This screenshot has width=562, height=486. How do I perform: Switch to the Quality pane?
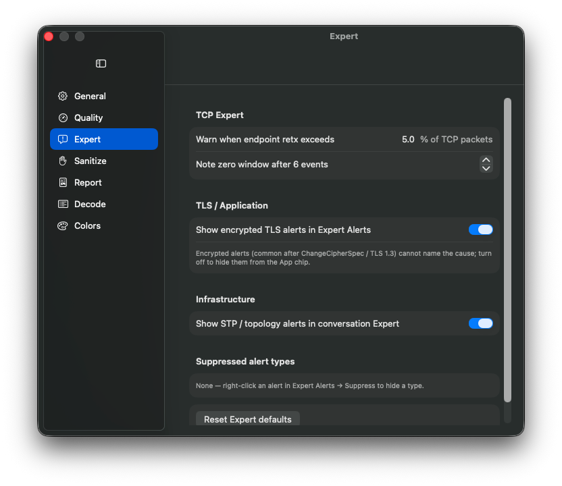[x=104, y=117]
